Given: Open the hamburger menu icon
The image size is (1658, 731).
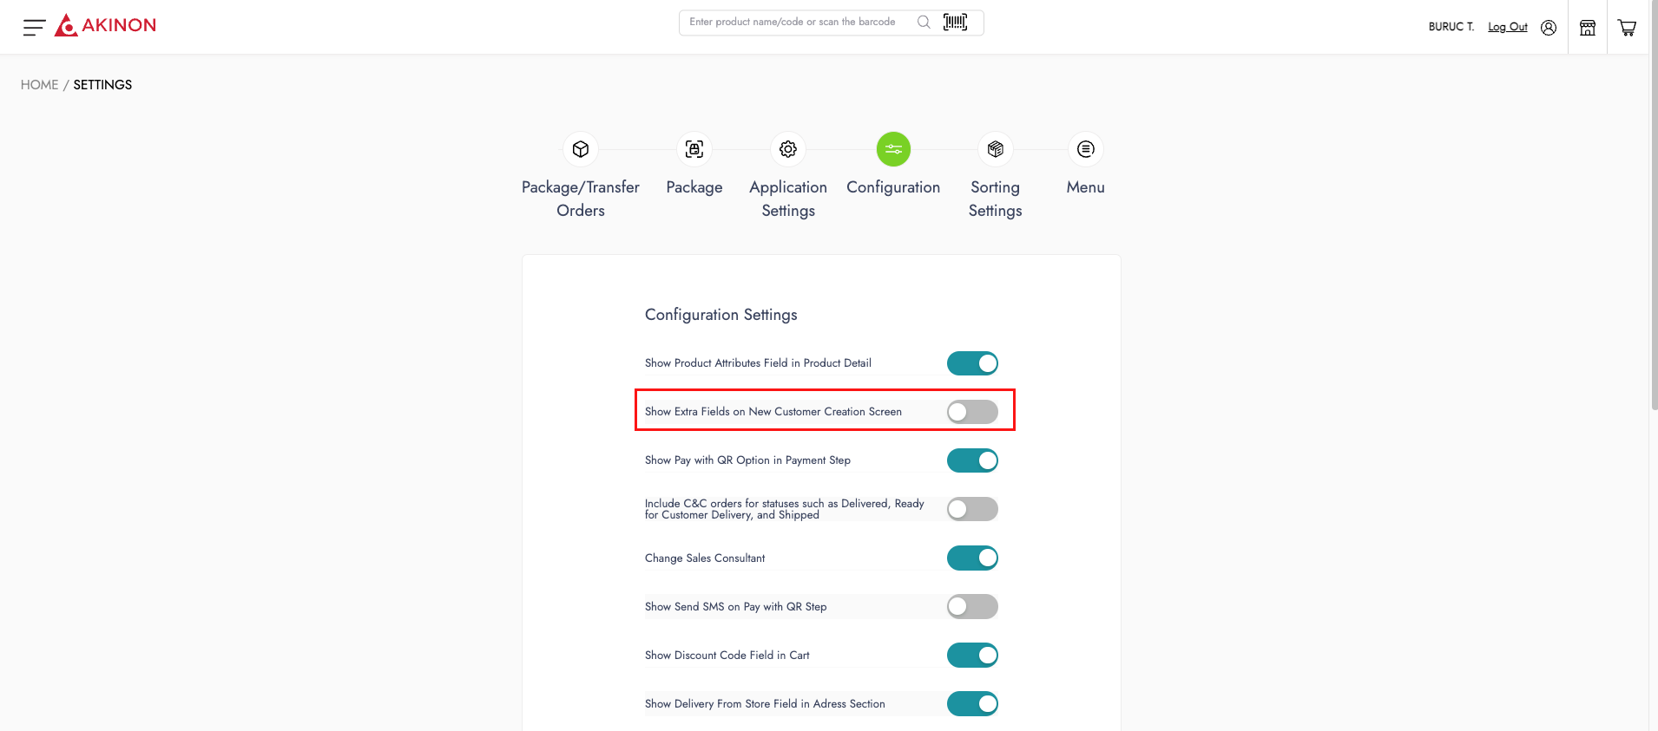Looking at the screenshot, I should [x=34, y=28].
